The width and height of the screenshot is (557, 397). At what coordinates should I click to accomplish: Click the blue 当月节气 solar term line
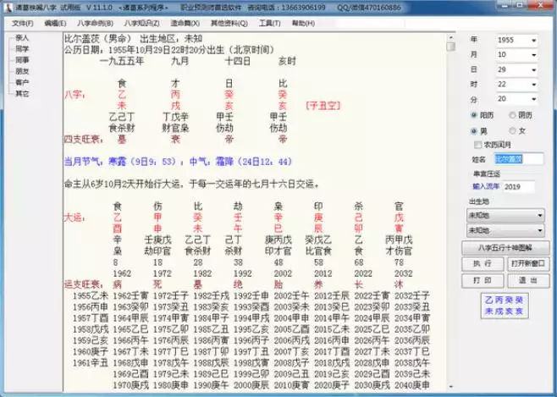[x=178, y=162]
